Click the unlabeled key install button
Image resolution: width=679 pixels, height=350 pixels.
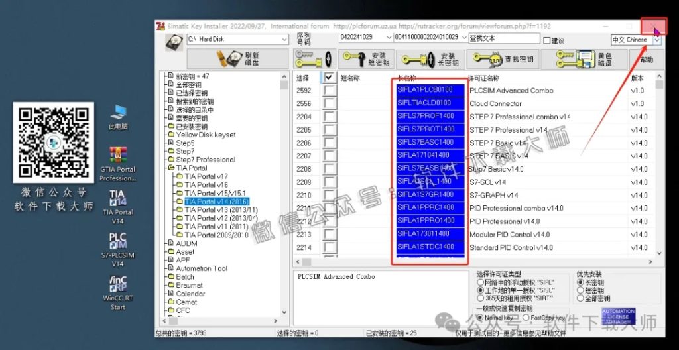point(315,59)
